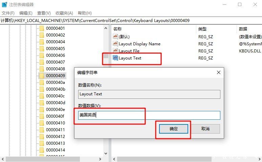This screenshot has width=262, height=162.
Task: Click the tree vertical scrollbar thumb
Action: [x=106, y=55]
